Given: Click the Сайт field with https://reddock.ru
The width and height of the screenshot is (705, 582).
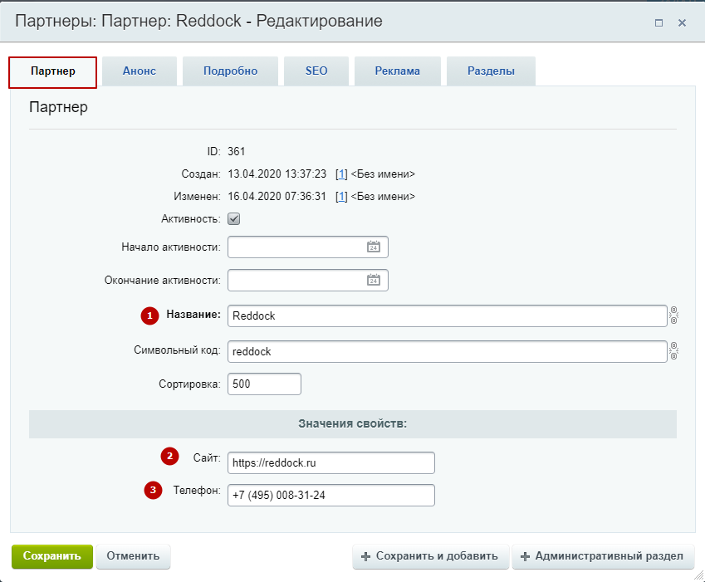Looking at the screenshot, I should (331, 463).
